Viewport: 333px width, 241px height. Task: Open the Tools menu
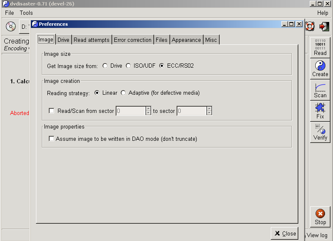26,13
